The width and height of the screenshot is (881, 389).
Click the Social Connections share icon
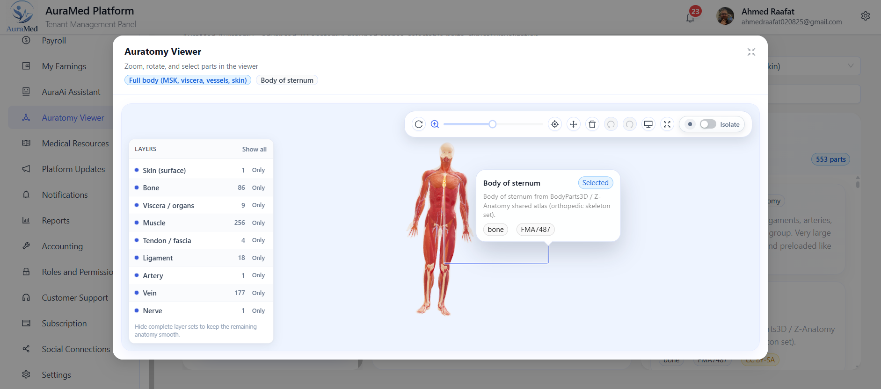tap(26, 349)
